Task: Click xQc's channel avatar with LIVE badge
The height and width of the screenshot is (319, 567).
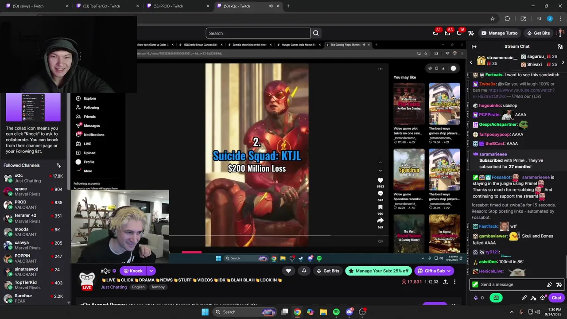Action: point(87,280)
